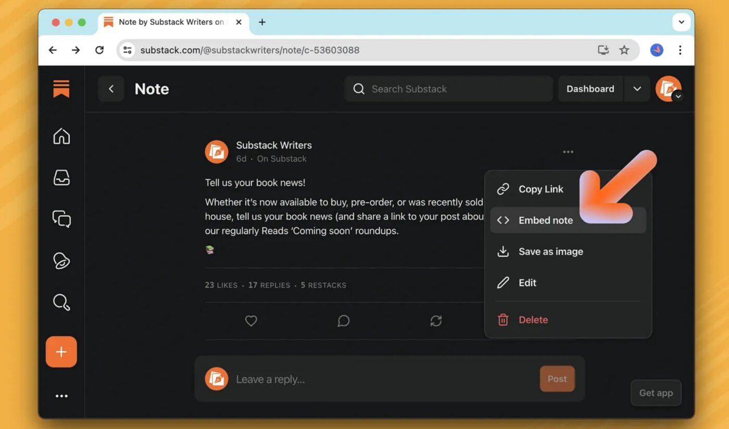Open more options via the sidebar ellipsis icon
The image size is (729, 429).
pos(61,396)
